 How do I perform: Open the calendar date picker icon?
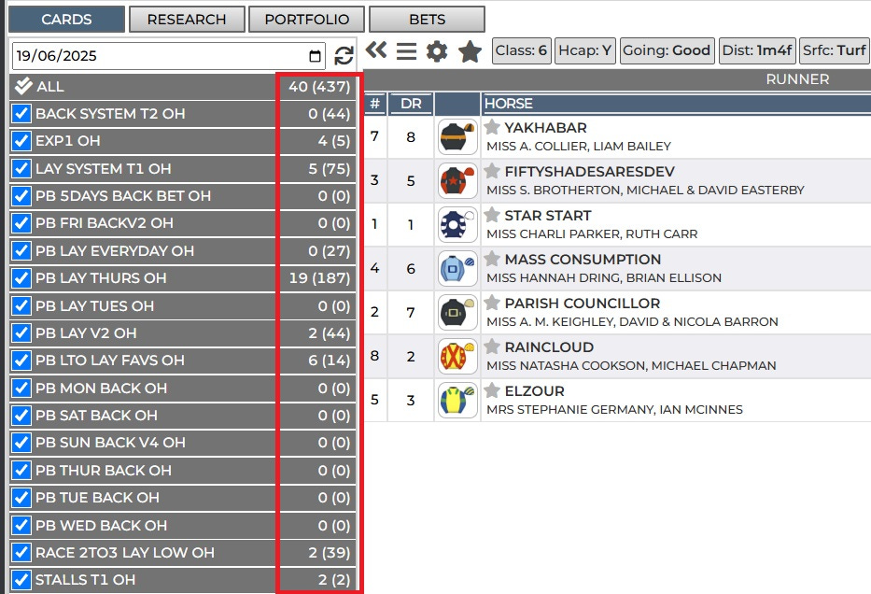pyautogui.click(x=316, y=55)
